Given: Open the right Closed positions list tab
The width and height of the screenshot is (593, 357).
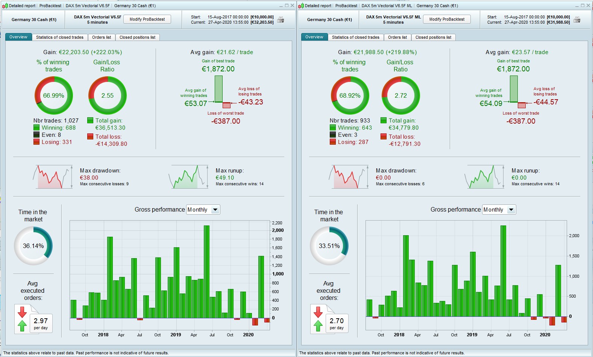Looking at the screenshot, I should click(x=433, y=37).
